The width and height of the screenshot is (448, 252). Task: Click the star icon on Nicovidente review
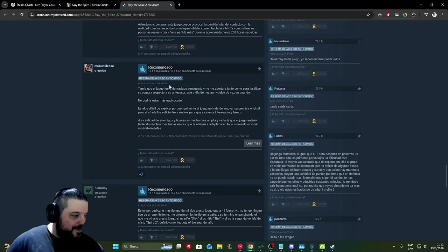tap(359, 41)
